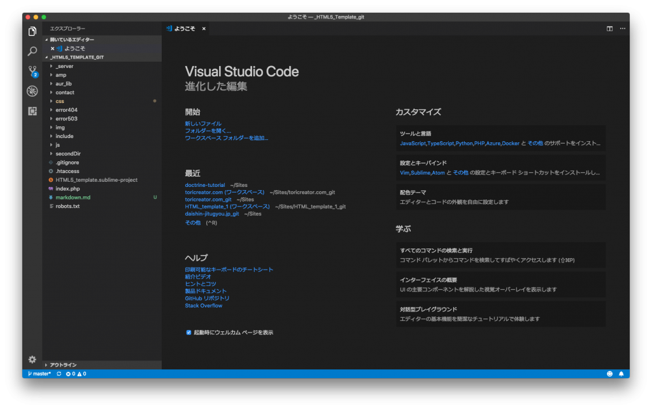Click the その他 link under recent list
This screenshot has width=652, height=410.
(192, 223)
